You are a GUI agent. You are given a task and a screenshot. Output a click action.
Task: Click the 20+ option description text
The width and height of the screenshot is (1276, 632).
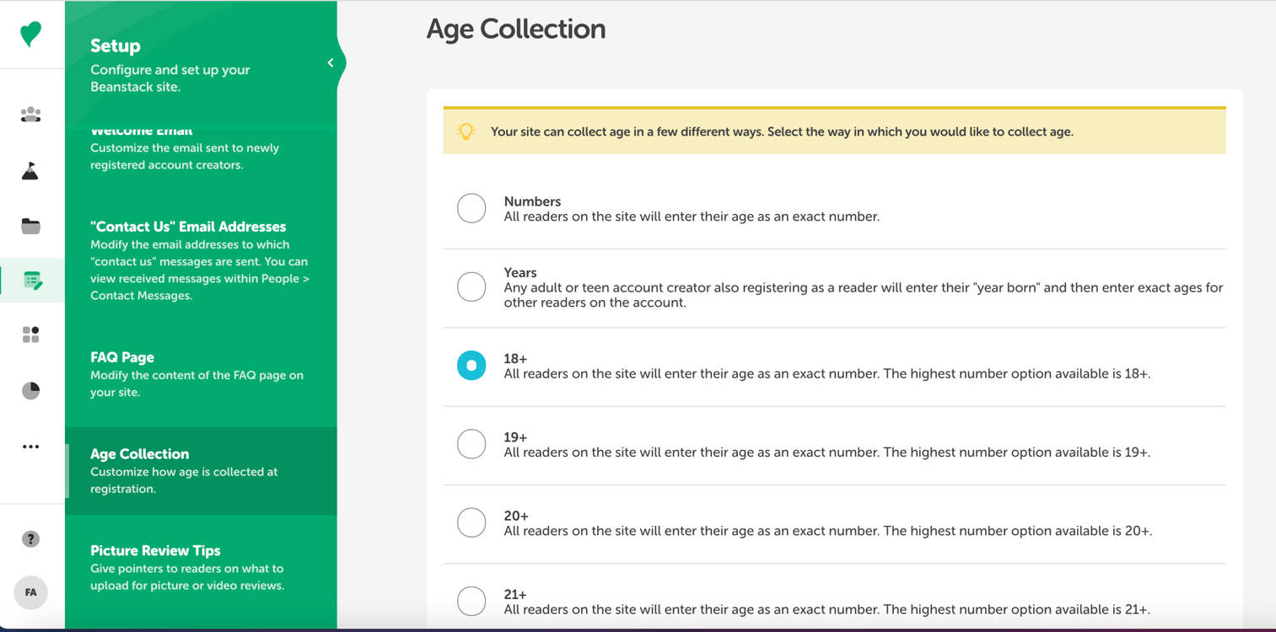[828, 531]
